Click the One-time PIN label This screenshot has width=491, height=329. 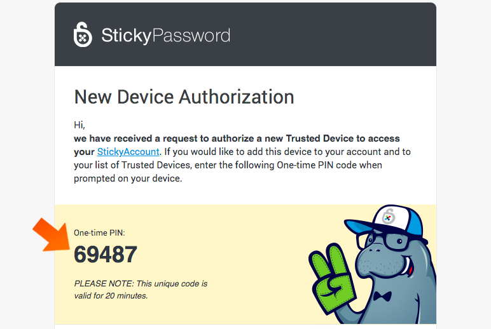99,232
